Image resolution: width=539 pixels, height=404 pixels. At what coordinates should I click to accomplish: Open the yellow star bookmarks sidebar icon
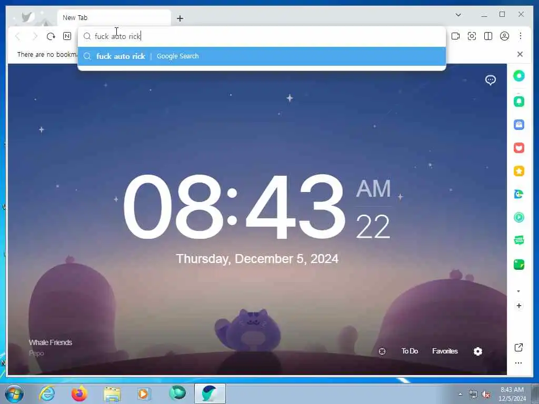(x=519, y=171)
